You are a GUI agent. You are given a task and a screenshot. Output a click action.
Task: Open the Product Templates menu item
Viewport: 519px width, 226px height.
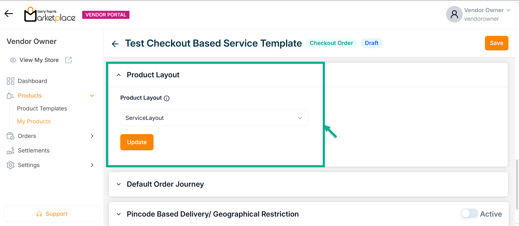[x=42, y=109]
